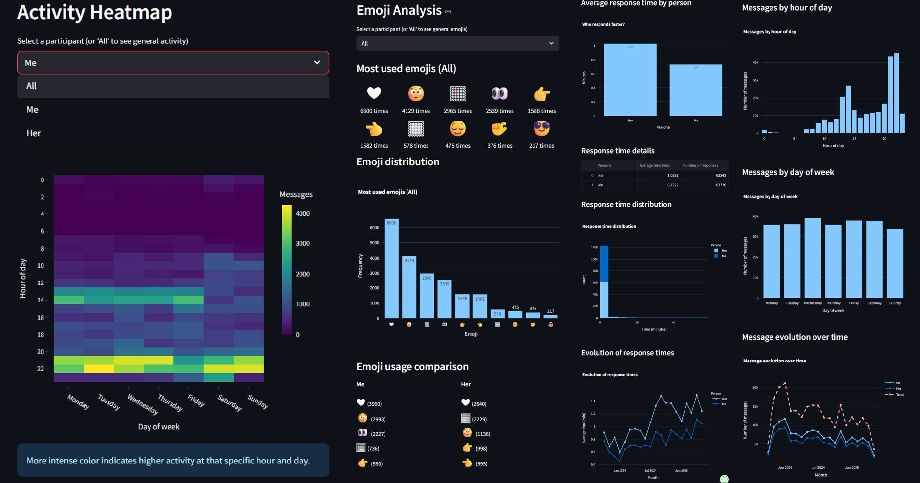Click the Sunday bar in Messages by day chart
920x483 pixels.
pyautogui.click(x=895, y=263)
